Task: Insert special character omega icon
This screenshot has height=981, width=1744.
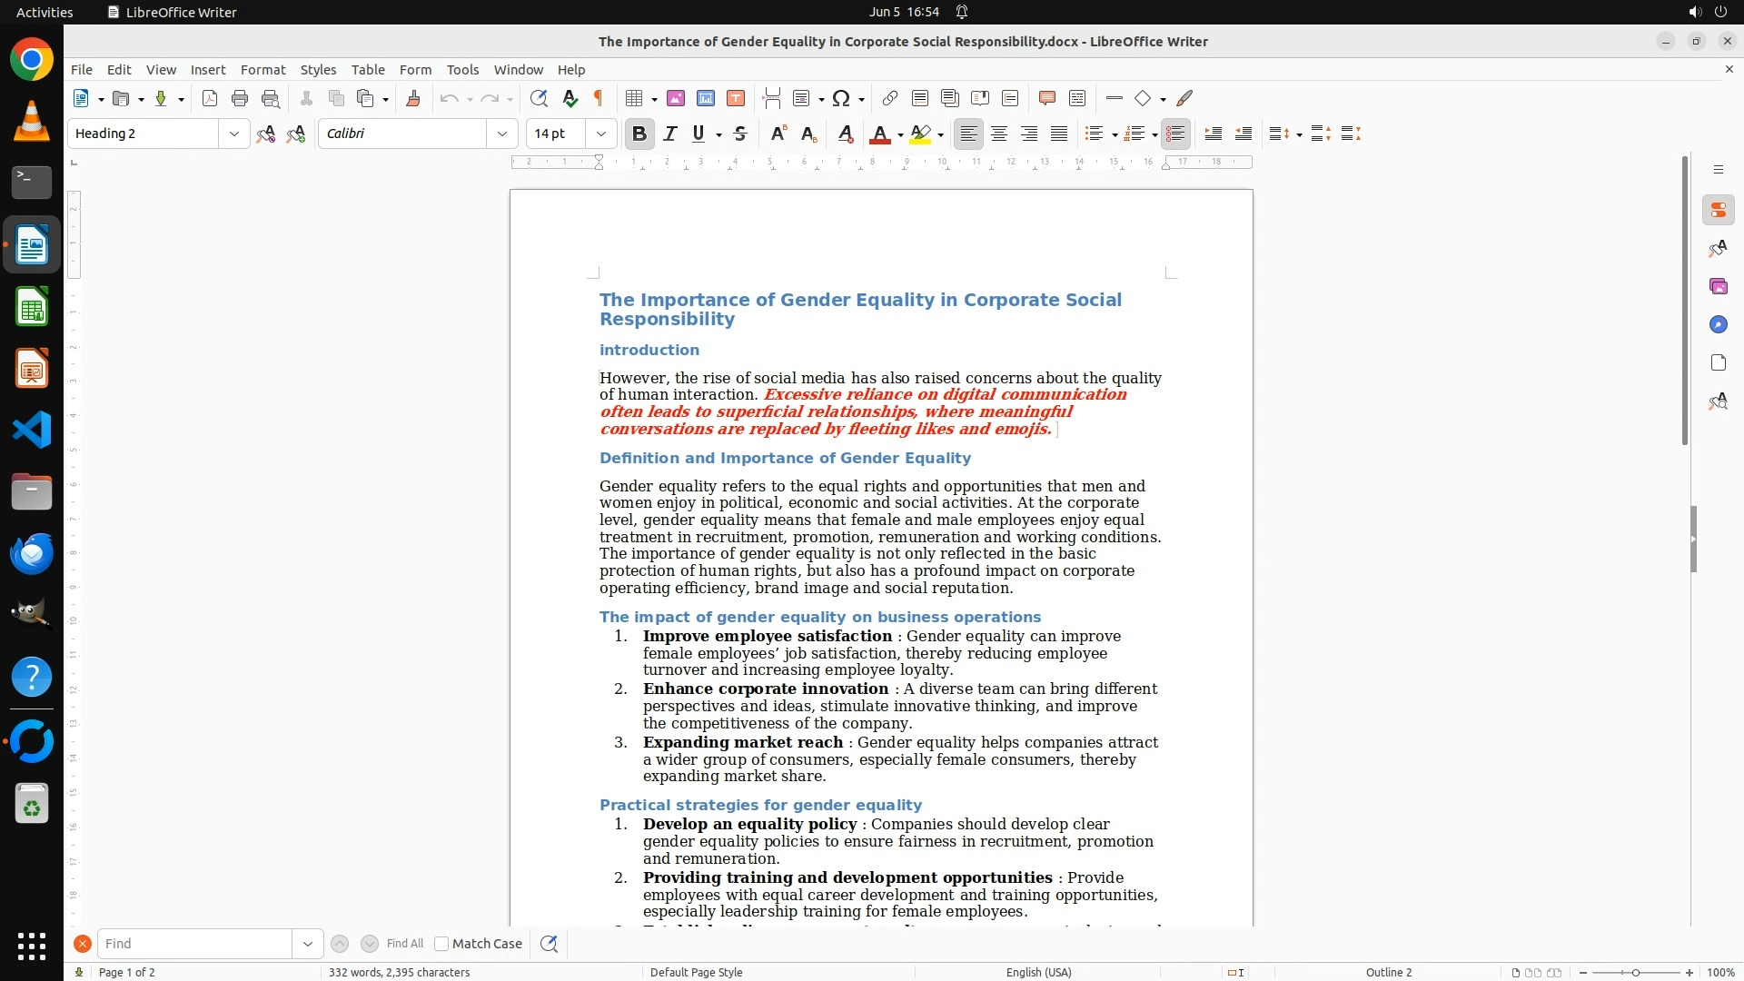Action: tap(841, 98)
